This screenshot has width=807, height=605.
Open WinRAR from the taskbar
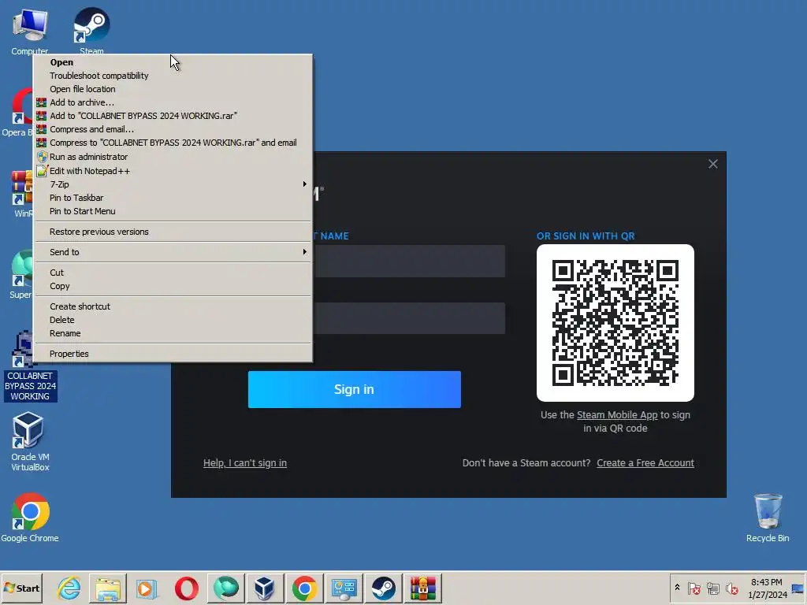click(422, 588)
